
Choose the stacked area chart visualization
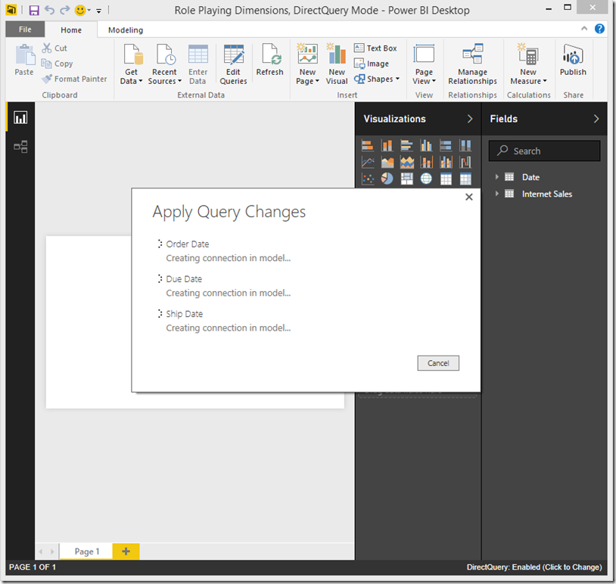point(406,162)
